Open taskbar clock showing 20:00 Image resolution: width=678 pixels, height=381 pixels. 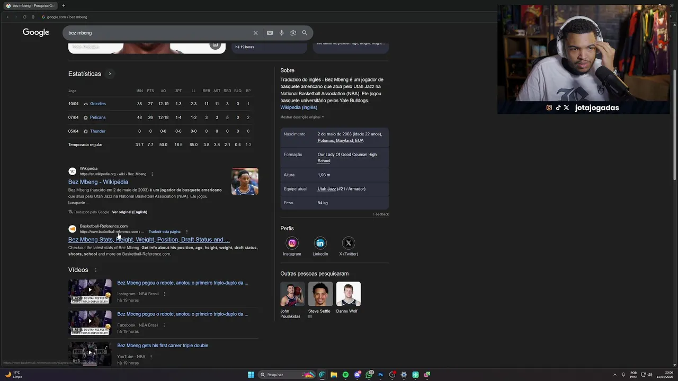[x=664, y=375]
